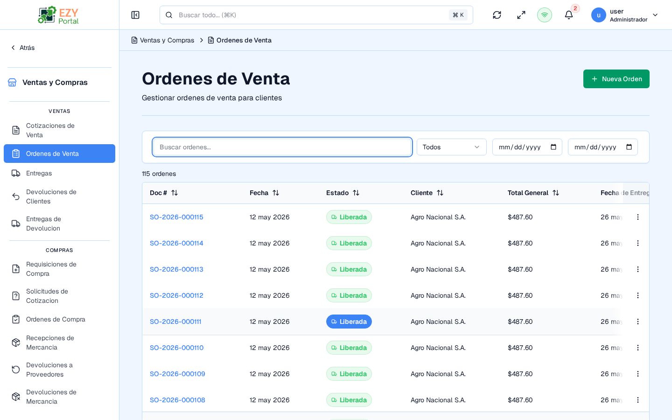Click the Ordenes de Compra clipboard icon
Screen dimensions: 672x420
click(16, 319)
